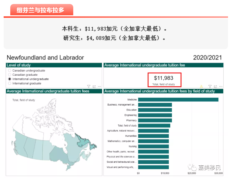Select International graduate radio option
230x181 pixels.
point(10,84)
